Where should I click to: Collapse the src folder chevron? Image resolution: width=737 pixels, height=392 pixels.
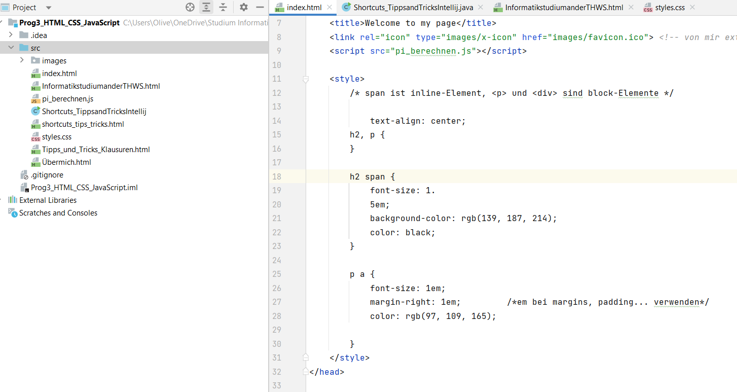11,47
